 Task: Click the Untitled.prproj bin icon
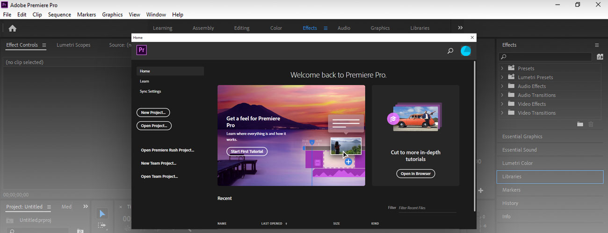coord(10,220)
